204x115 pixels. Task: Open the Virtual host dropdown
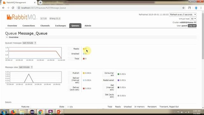[x=193, y=19]
